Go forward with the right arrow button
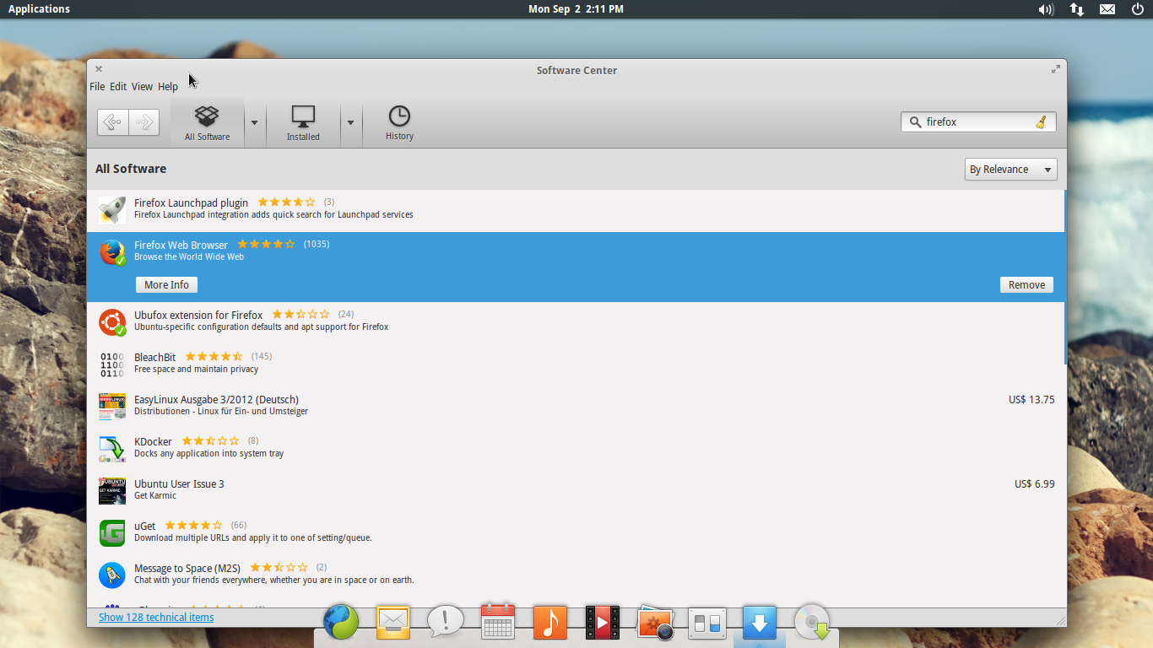Viewport: 1153px width, 648px height. [x=143, y=122]
